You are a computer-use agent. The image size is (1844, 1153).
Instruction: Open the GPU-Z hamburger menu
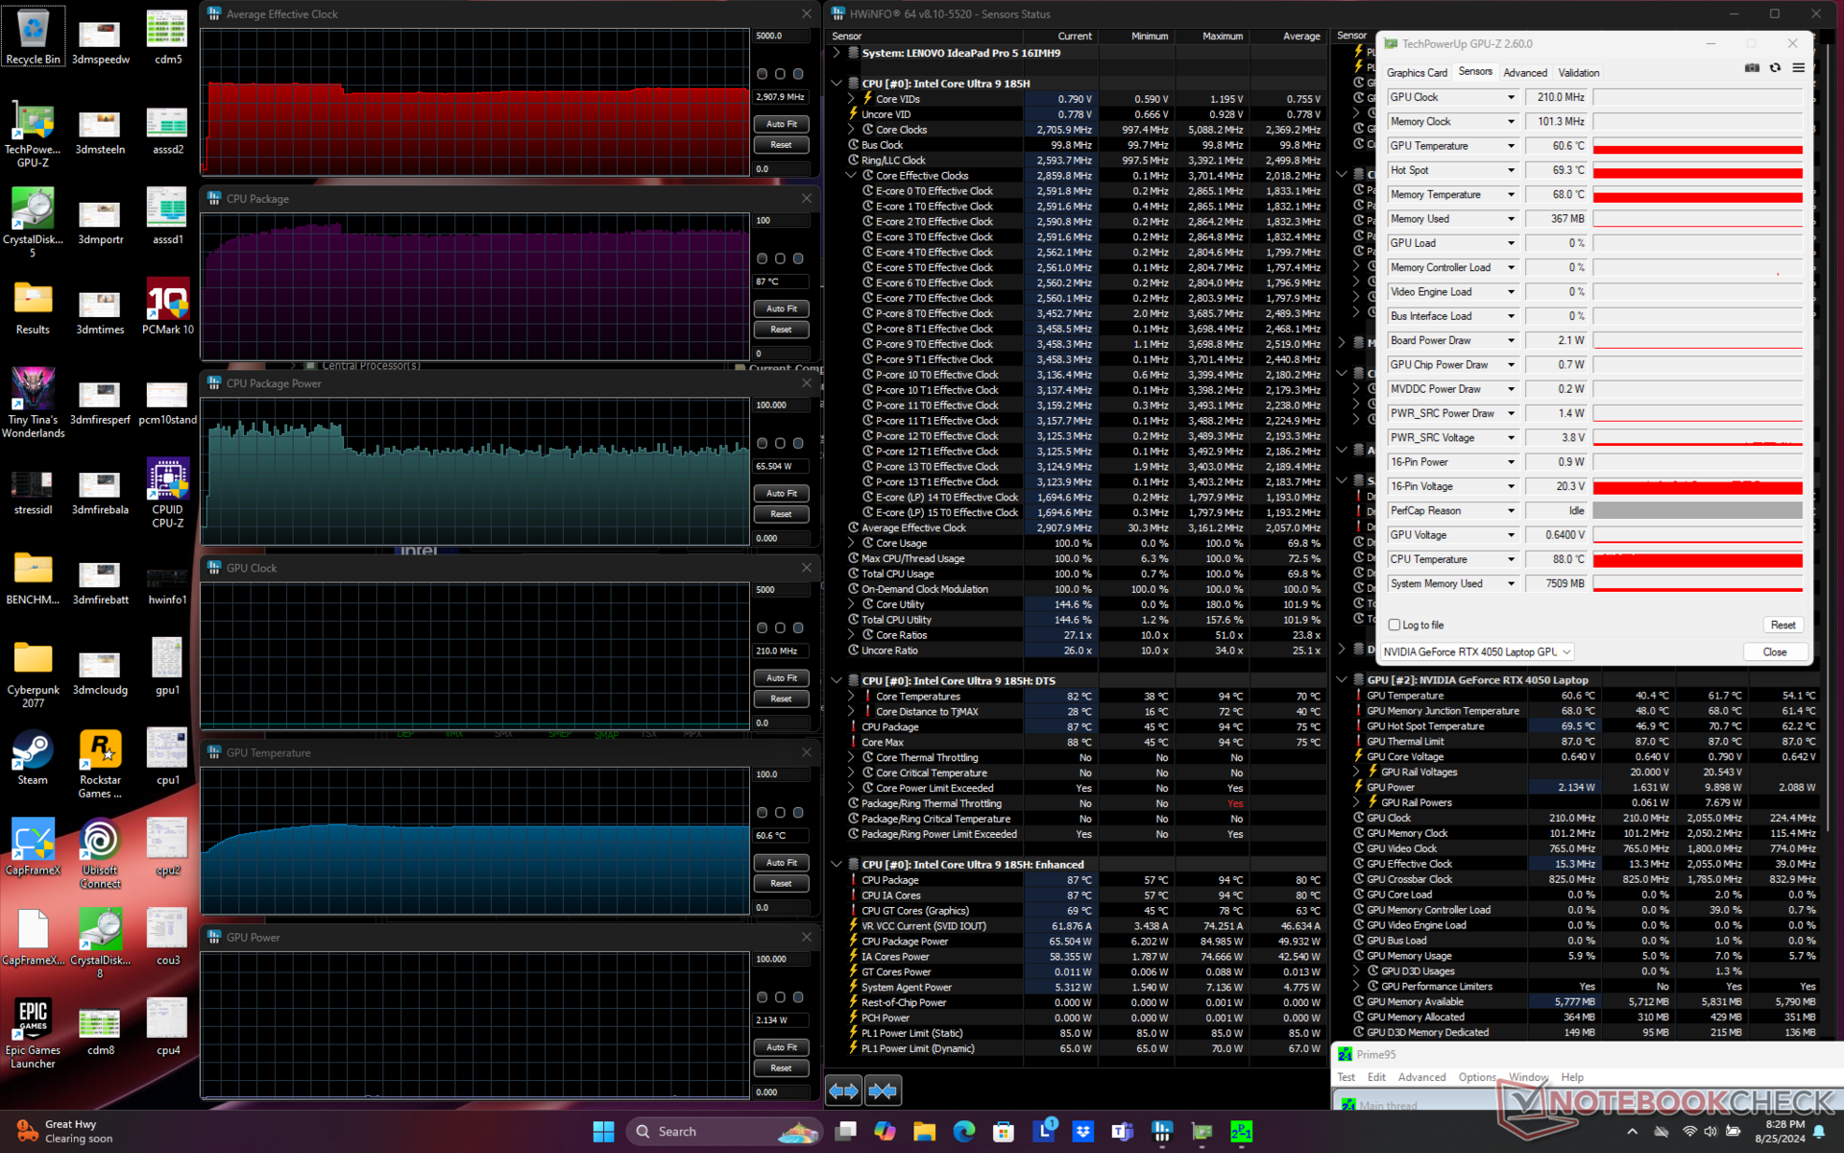(1798, 68)
